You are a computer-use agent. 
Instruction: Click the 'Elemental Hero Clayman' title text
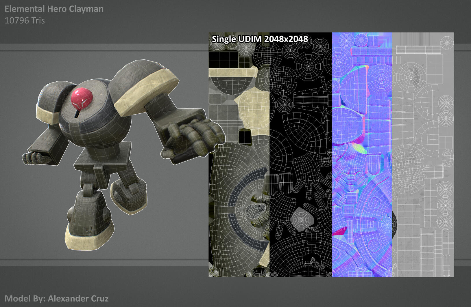click(x=54, y=9)
